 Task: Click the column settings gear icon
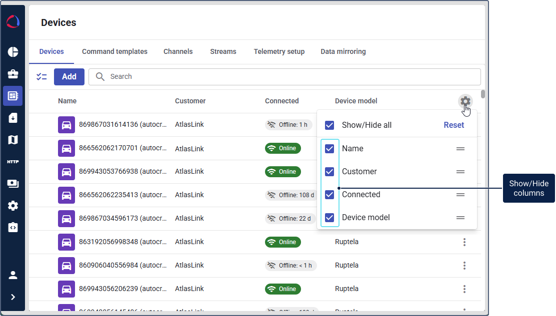[465, 101]
